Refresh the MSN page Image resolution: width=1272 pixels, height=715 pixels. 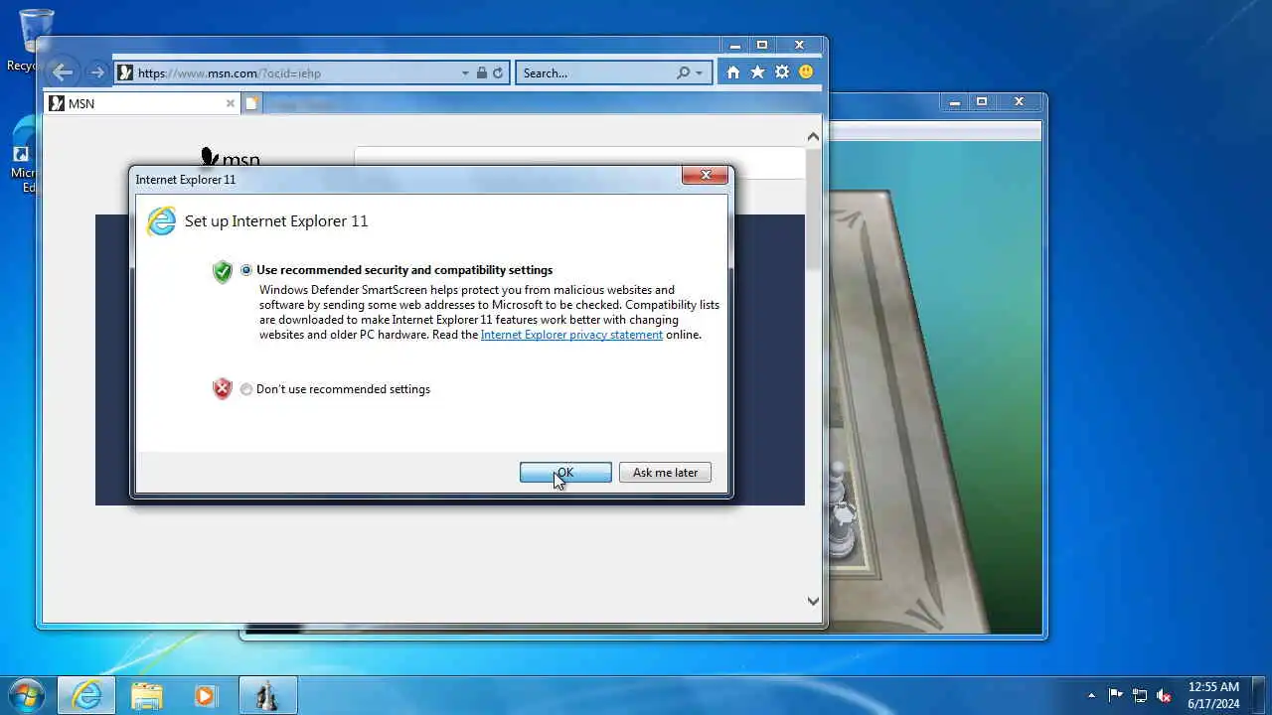[x=499, y=72]
